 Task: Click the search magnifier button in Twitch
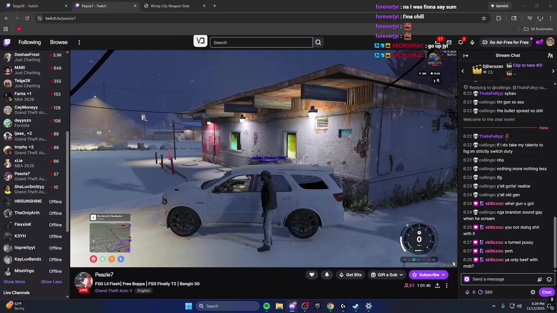318,42
